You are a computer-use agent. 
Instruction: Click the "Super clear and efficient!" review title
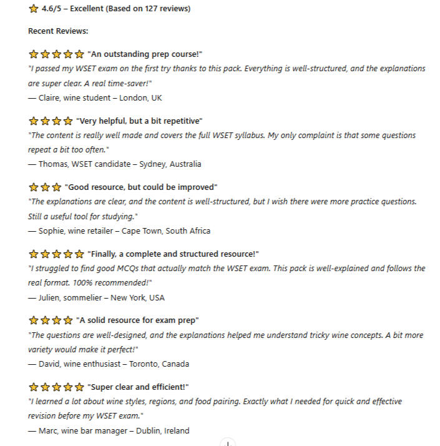[x=138, y=387]
